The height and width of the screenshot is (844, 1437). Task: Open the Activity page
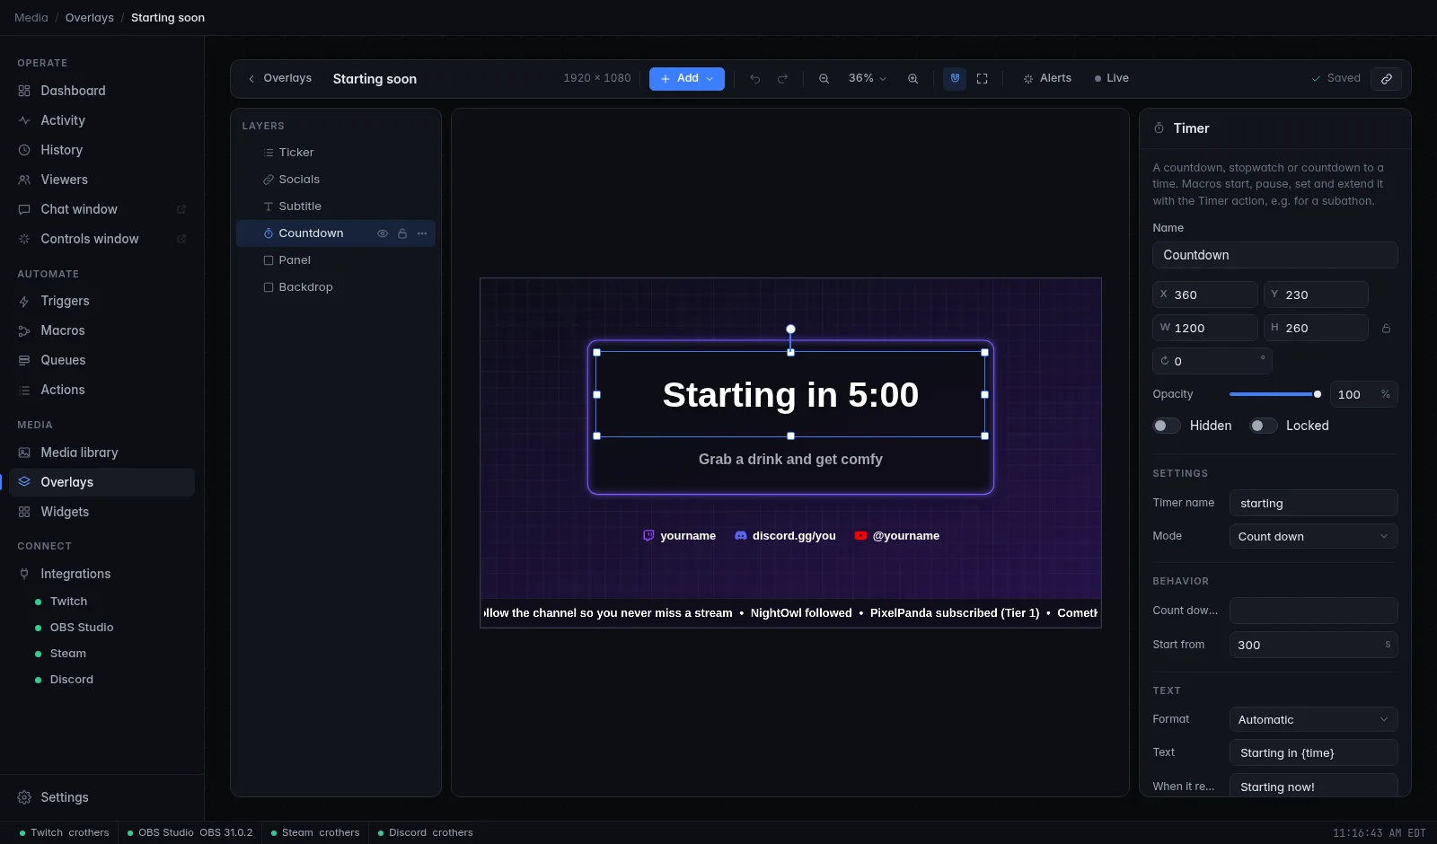(101, 120)
